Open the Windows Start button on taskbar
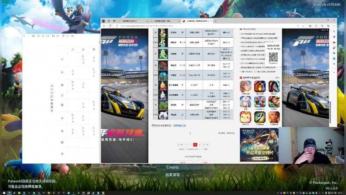346x195 pixels. (x=4, y=193)
